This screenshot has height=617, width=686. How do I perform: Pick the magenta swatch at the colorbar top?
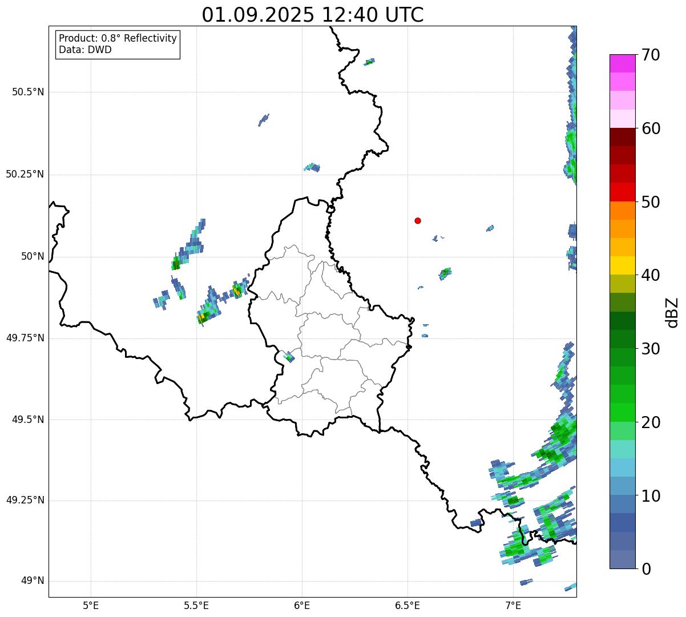coord(626,63)
